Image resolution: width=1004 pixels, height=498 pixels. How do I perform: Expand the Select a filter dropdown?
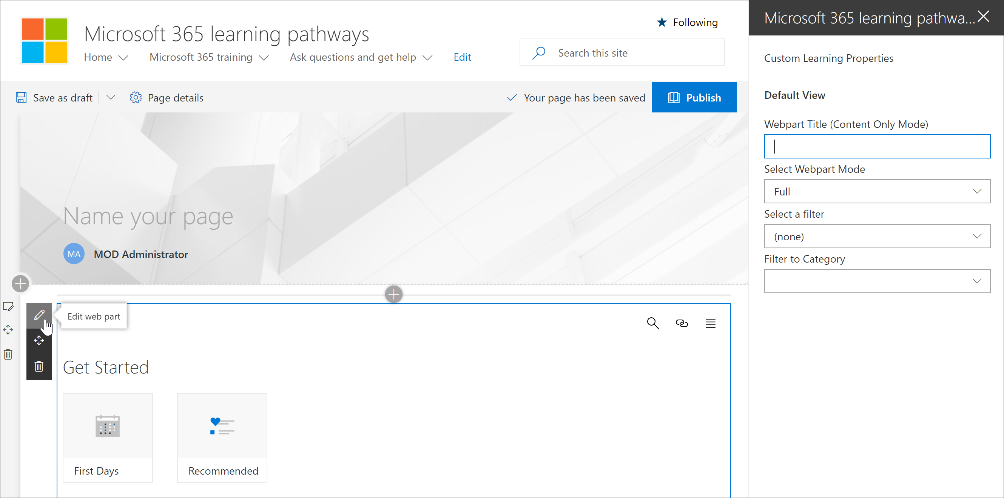point(878,236)
